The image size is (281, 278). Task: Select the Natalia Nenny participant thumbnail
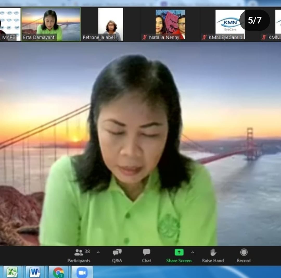(170, 24)
